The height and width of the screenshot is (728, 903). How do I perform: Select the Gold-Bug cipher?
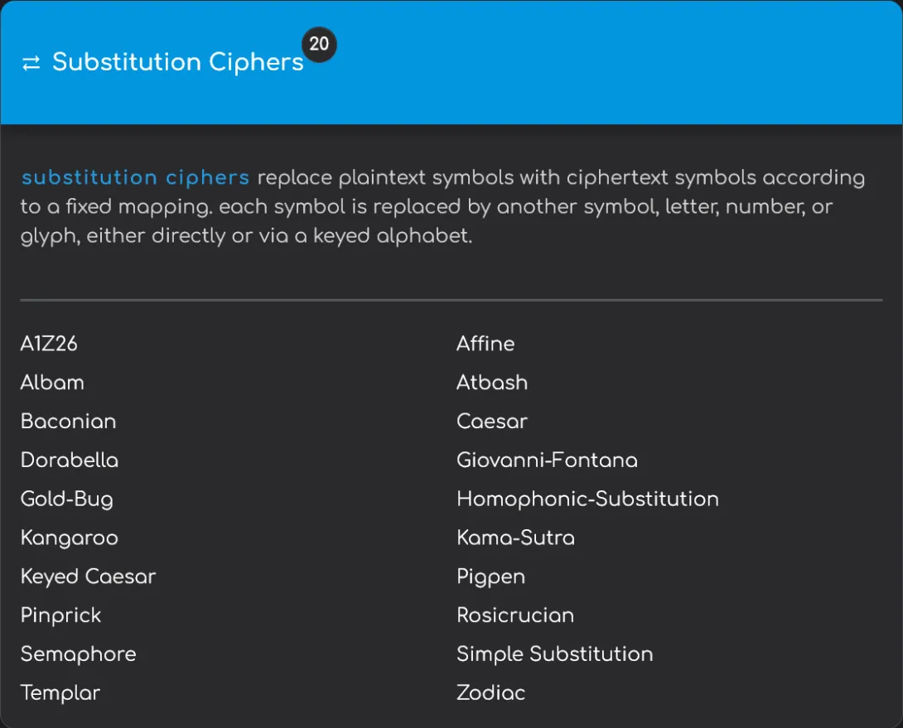(x=67, y=499)
